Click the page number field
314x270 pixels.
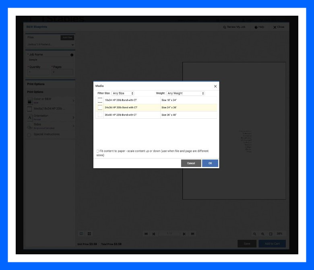pos(169,233)
